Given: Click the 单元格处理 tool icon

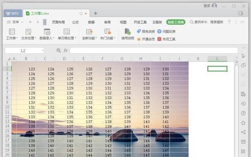Looking at the screenshot, I should coord(67,32).
